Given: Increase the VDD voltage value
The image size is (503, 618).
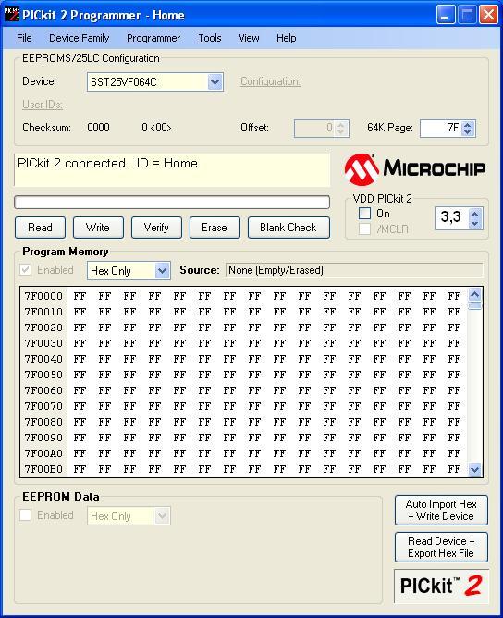Looking at the screenshot, I should (475, 214).
